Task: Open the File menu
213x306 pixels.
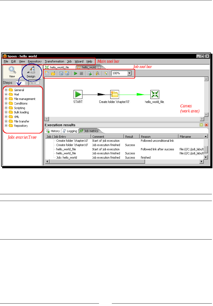Action: 6,61
